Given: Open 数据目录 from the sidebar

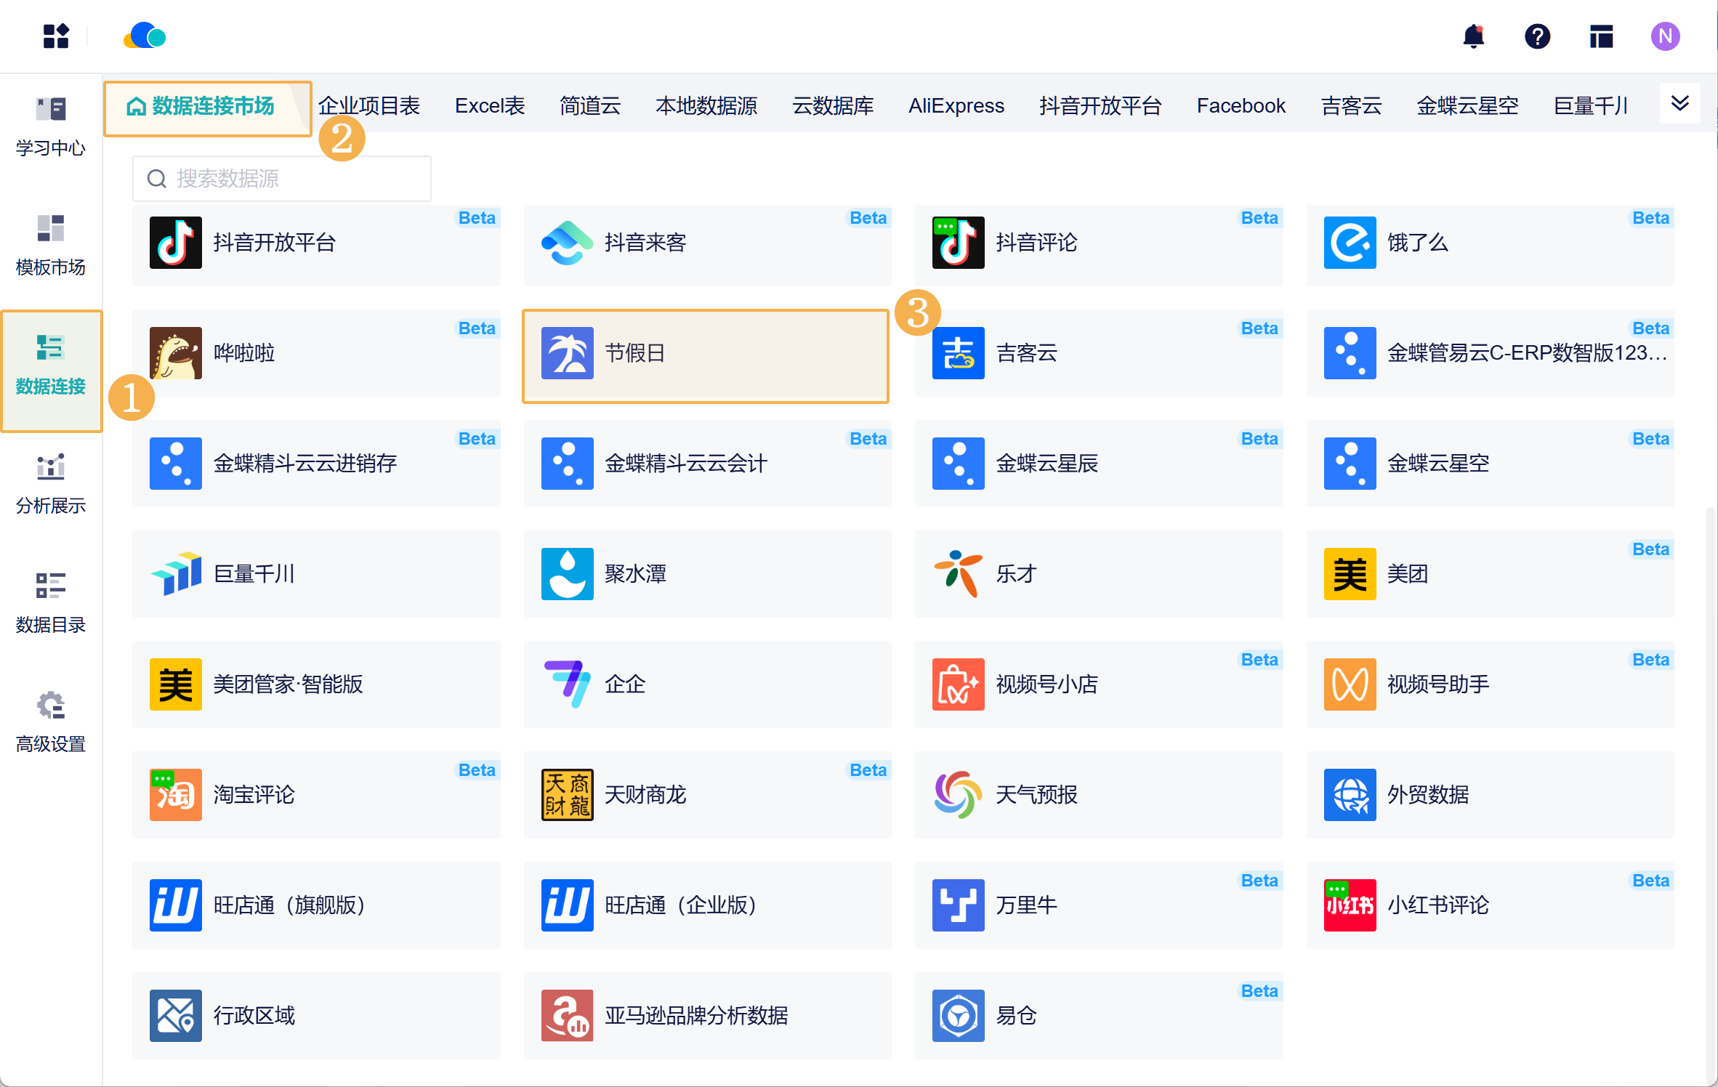Looking at the screenshot, I should pos(51,603).
